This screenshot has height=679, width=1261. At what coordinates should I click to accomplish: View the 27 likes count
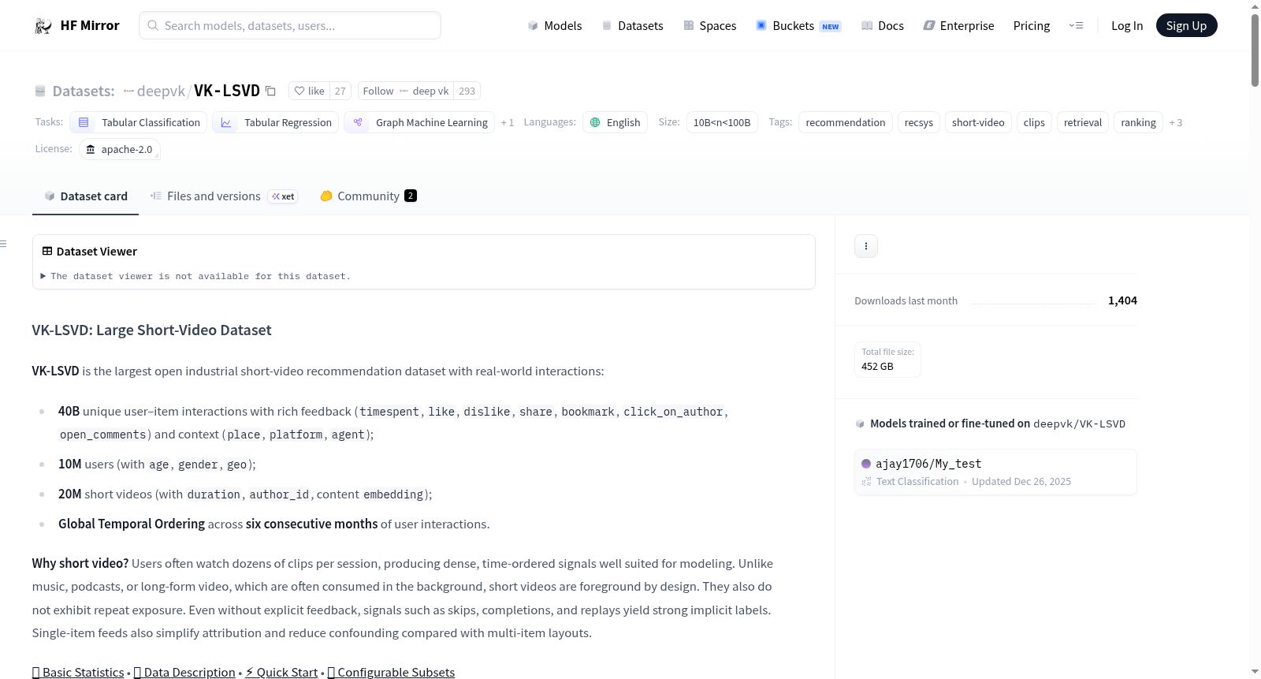coord(340,91)
